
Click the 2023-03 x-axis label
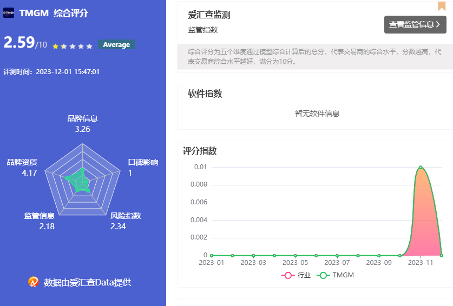[253, 262]
